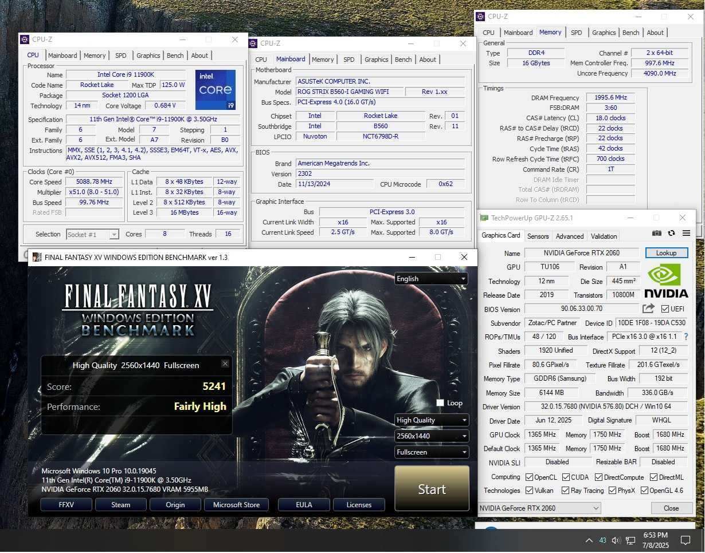705x553 pixels.
Task: Open the notification action center icon
Action: click(685, 540)
